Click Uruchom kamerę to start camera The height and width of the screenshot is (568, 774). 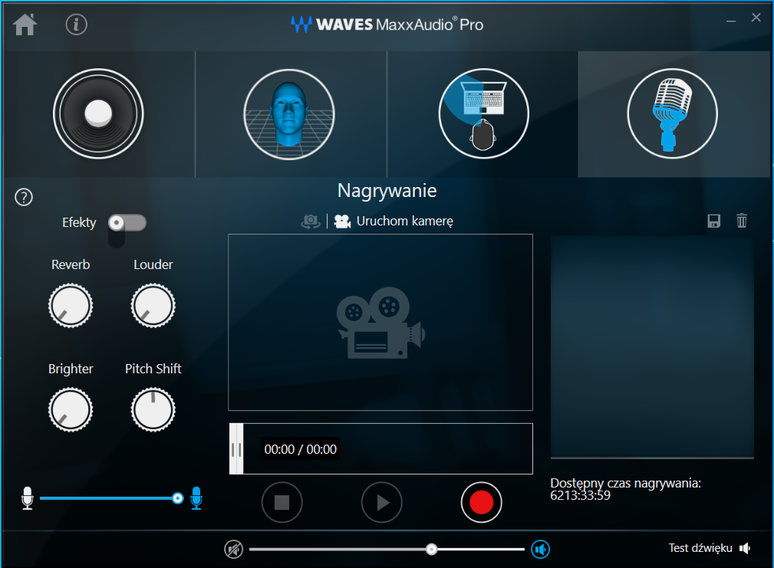point(394,222)
